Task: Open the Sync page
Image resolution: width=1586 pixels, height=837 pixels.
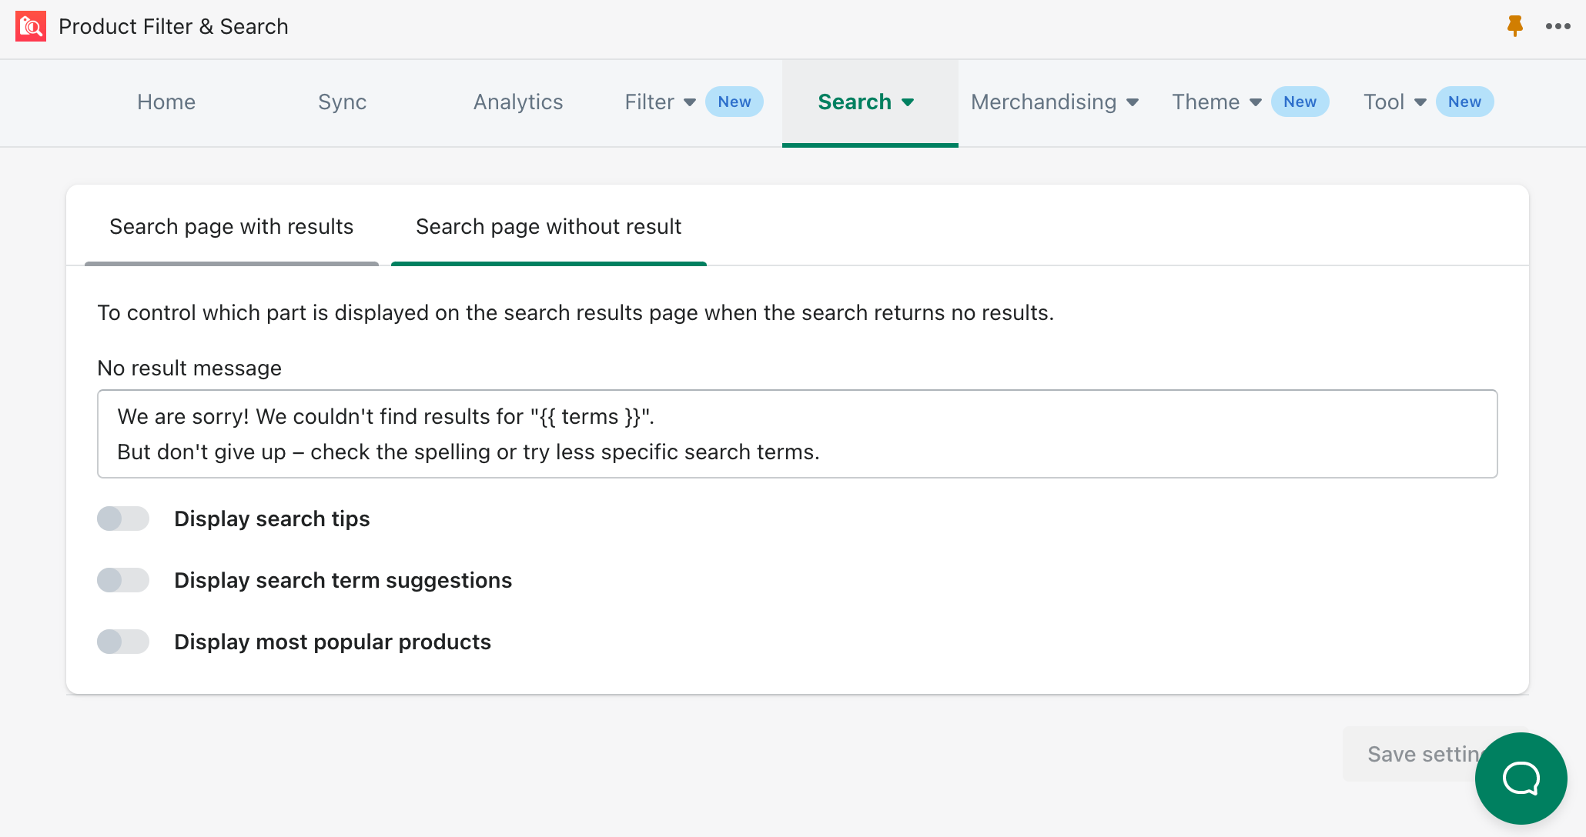Action: coord(342,102)
